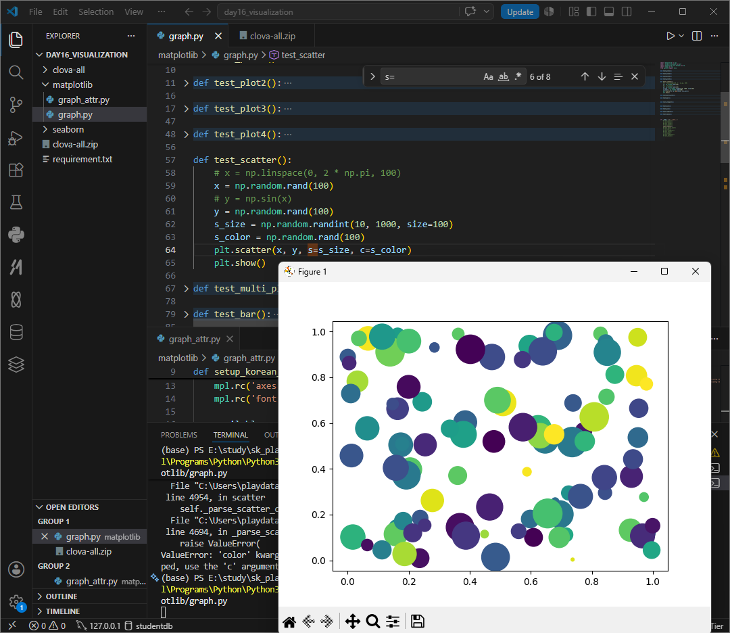Click the Save figure icon in Figure 1
730x633 pixels.
417,622
